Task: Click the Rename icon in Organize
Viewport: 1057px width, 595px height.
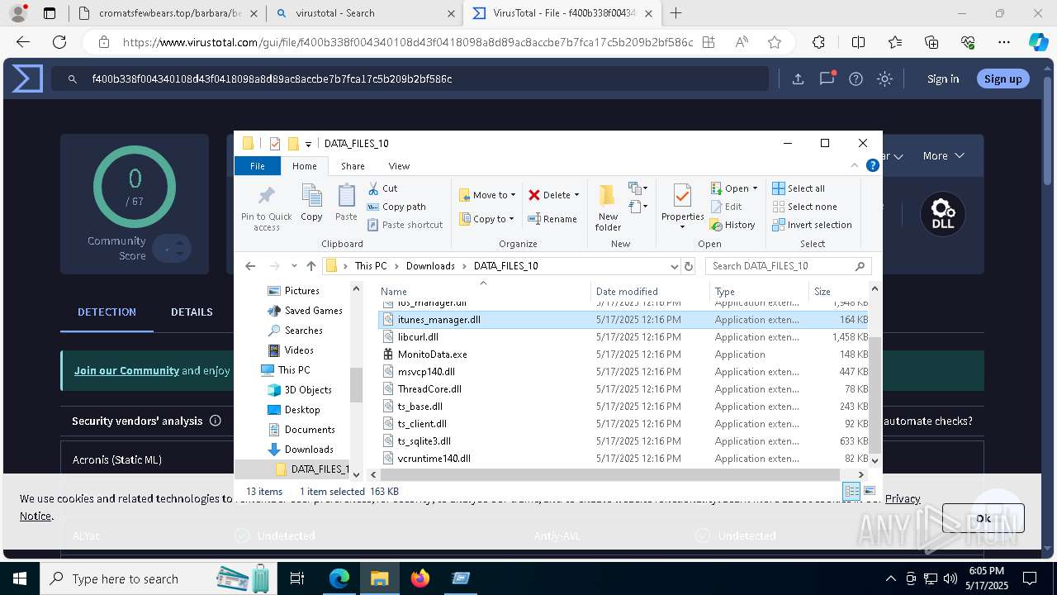Action: [x=534, y=219]
